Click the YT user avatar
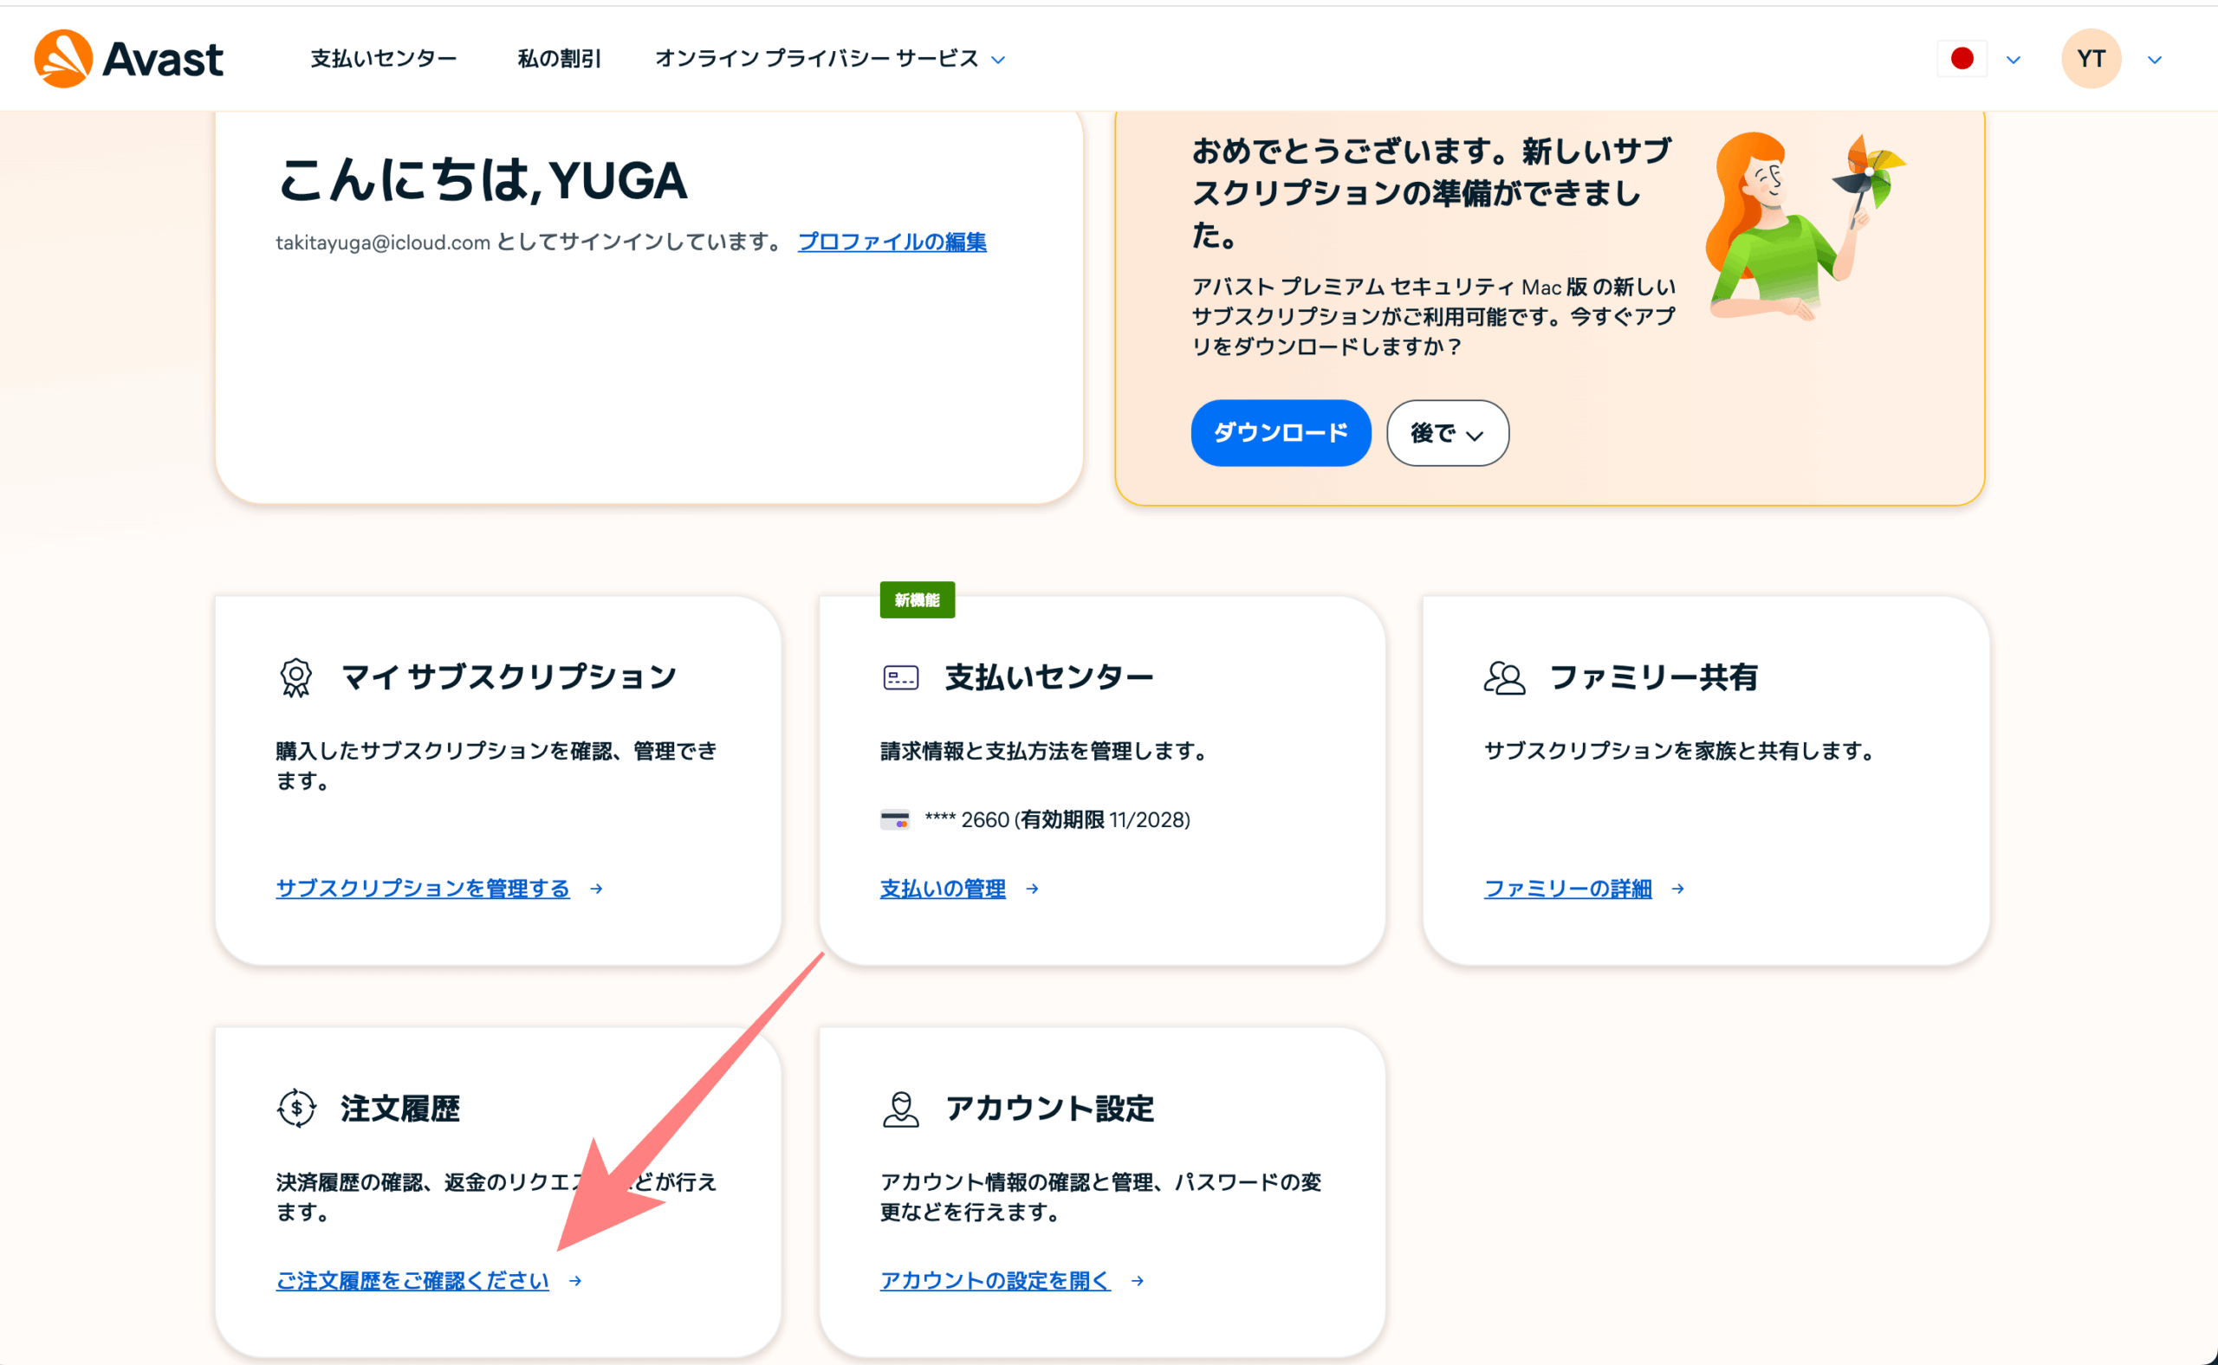The image size is (2218, 1365). pyautogui.click(x=2091, y=59)
